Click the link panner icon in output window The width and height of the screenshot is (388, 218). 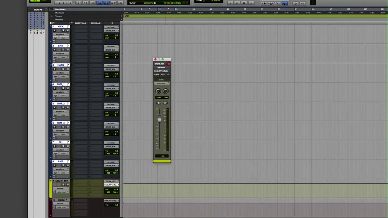[x=163, y=74]
